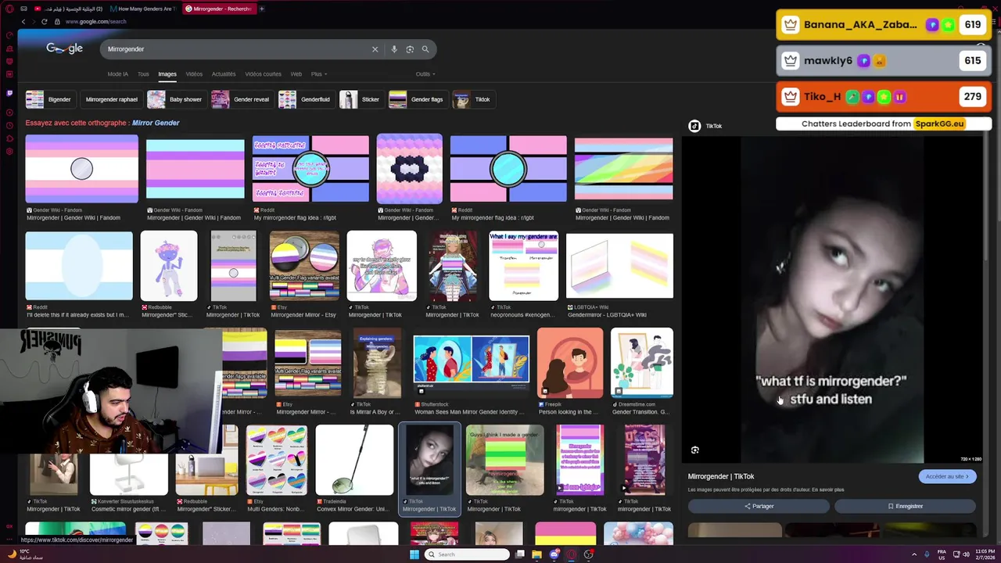1001x563 pixels.
Task: Open Opera GX from the taskbar
Action: [x=572, y=554]
